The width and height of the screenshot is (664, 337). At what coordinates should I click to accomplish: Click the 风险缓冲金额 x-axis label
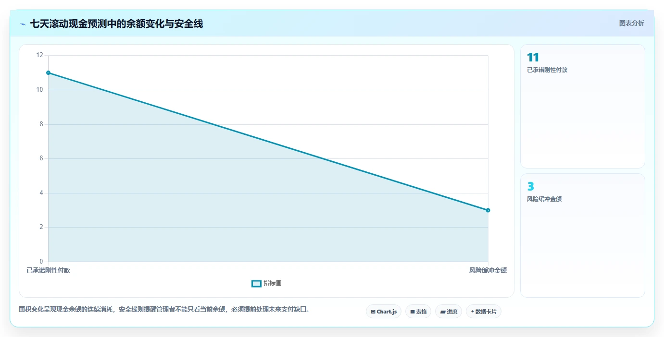tap(488, 270)
